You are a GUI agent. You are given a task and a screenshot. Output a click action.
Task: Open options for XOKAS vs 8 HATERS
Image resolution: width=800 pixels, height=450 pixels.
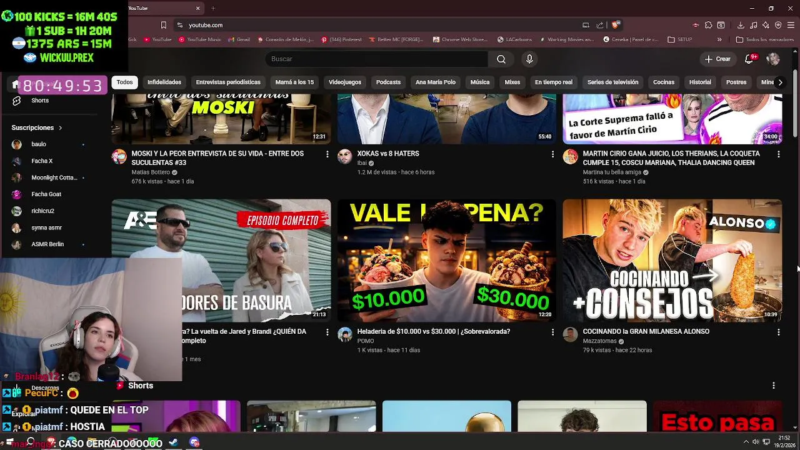click(x=552, y=154)
